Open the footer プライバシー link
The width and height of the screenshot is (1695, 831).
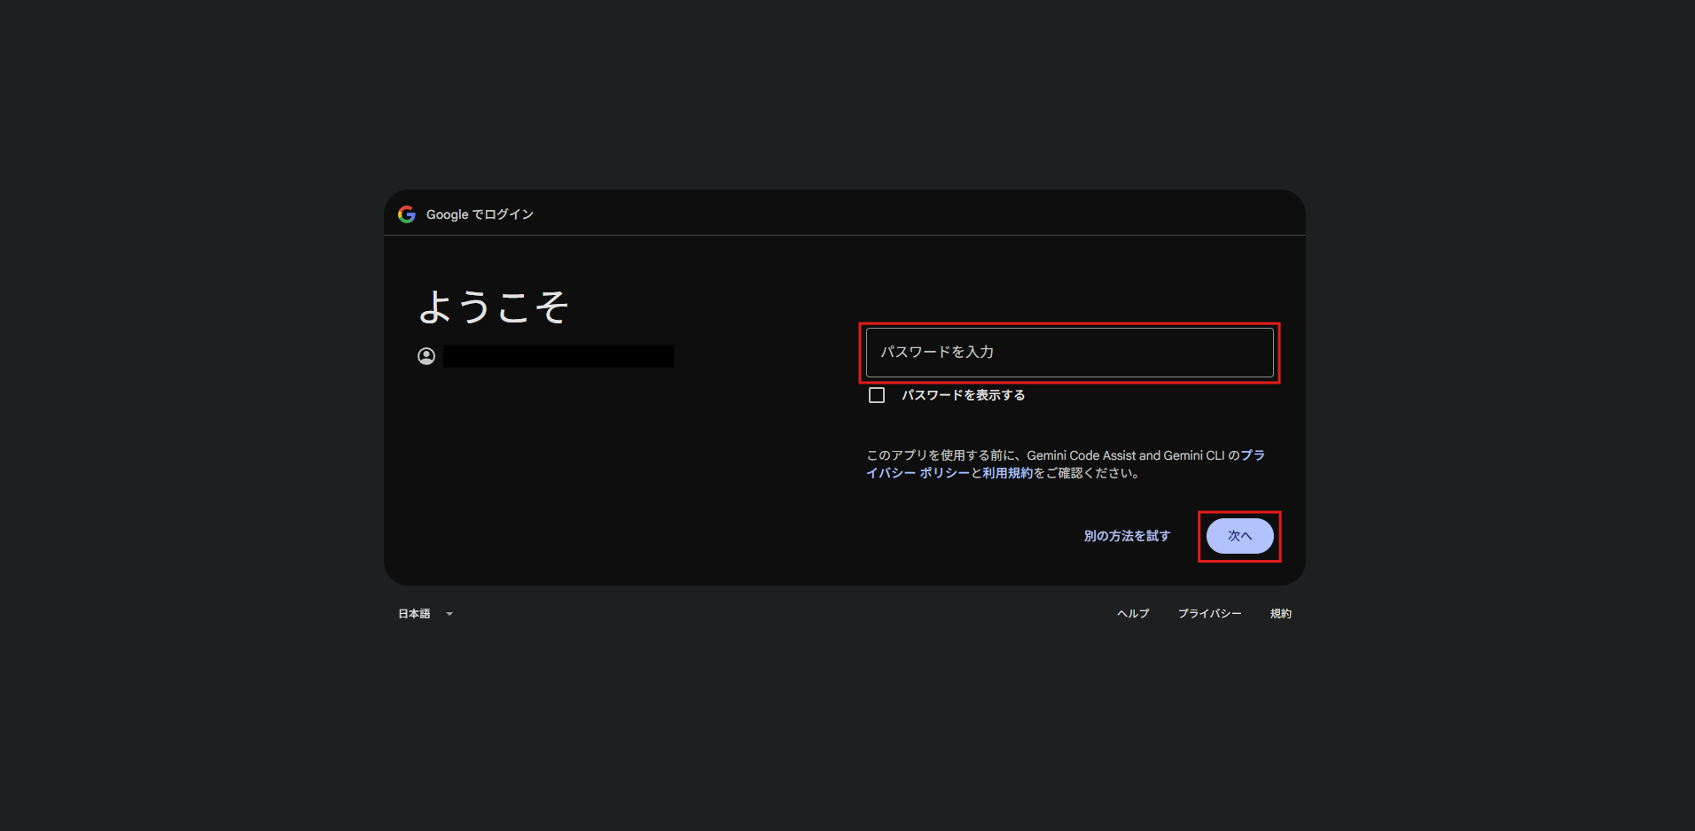click(1209, 614)
